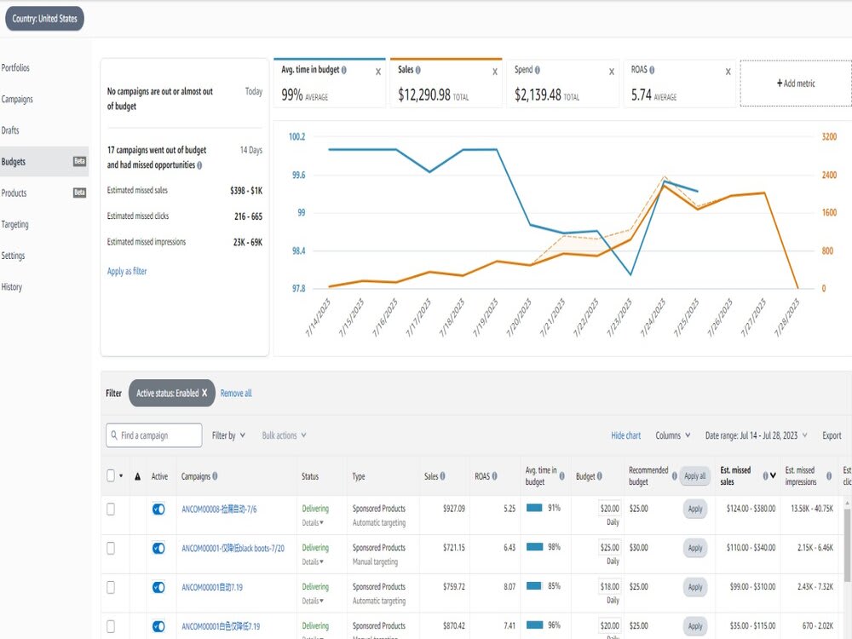Click info icon in Recommended budget column header
852x639 pixels.
click(x=674, y=476)
